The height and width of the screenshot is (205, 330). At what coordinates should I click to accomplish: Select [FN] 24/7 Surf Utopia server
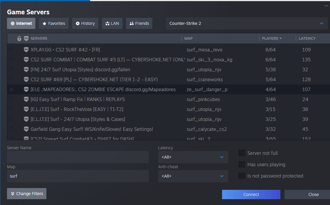[169, 70]
